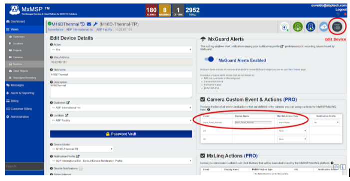The height and width of the screenshot is (181, 350).
Task: Uncheck Camera Custom Event & Actions checkbox
Action: [202, 99]
